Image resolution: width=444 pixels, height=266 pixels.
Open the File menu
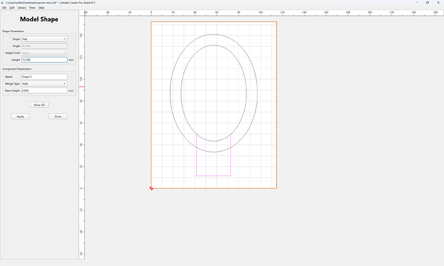coord(5,8)
